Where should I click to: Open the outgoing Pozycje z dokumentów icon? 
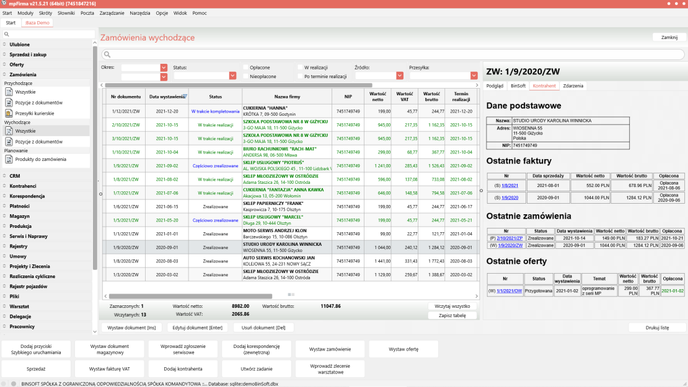pos(9,142)
